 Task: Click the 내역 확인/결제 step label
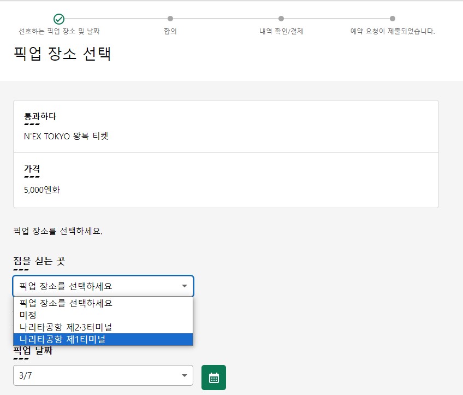281,31
